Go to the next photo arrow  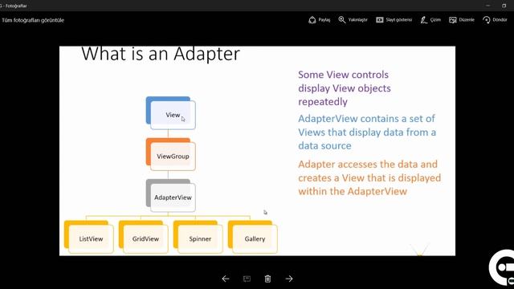point(289,279)
